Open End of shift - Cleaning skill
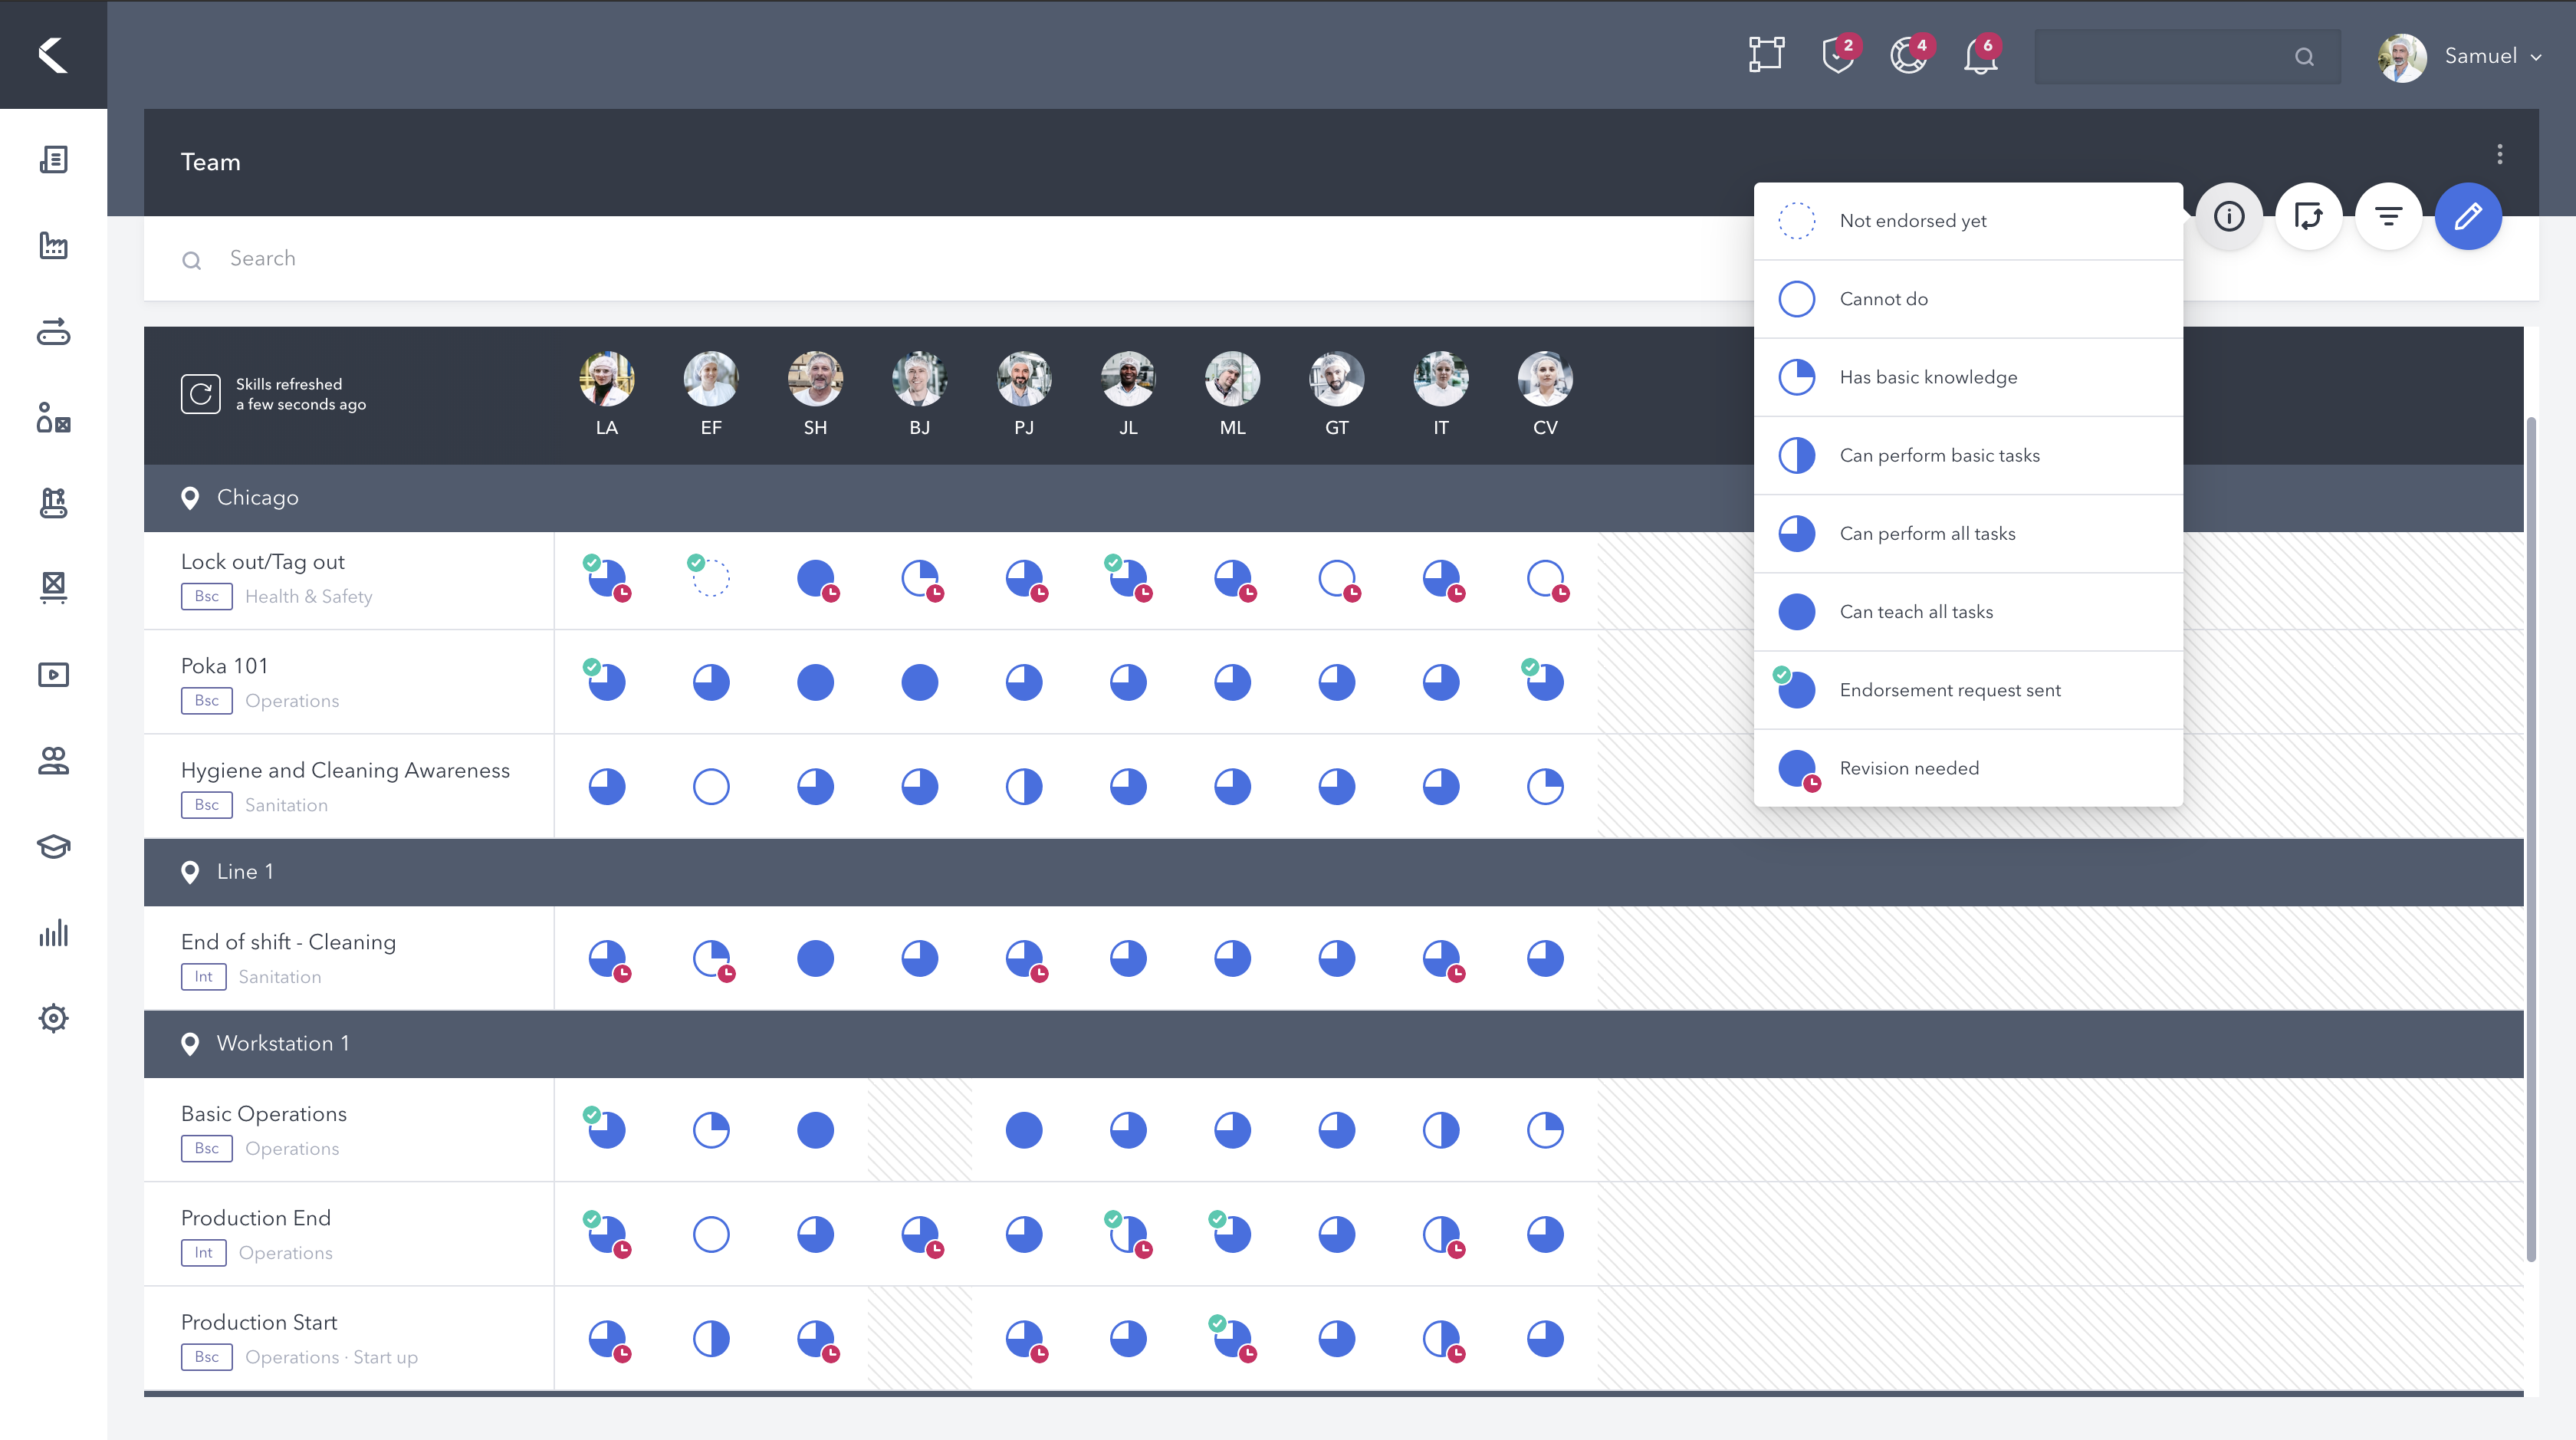 [288, 942]
